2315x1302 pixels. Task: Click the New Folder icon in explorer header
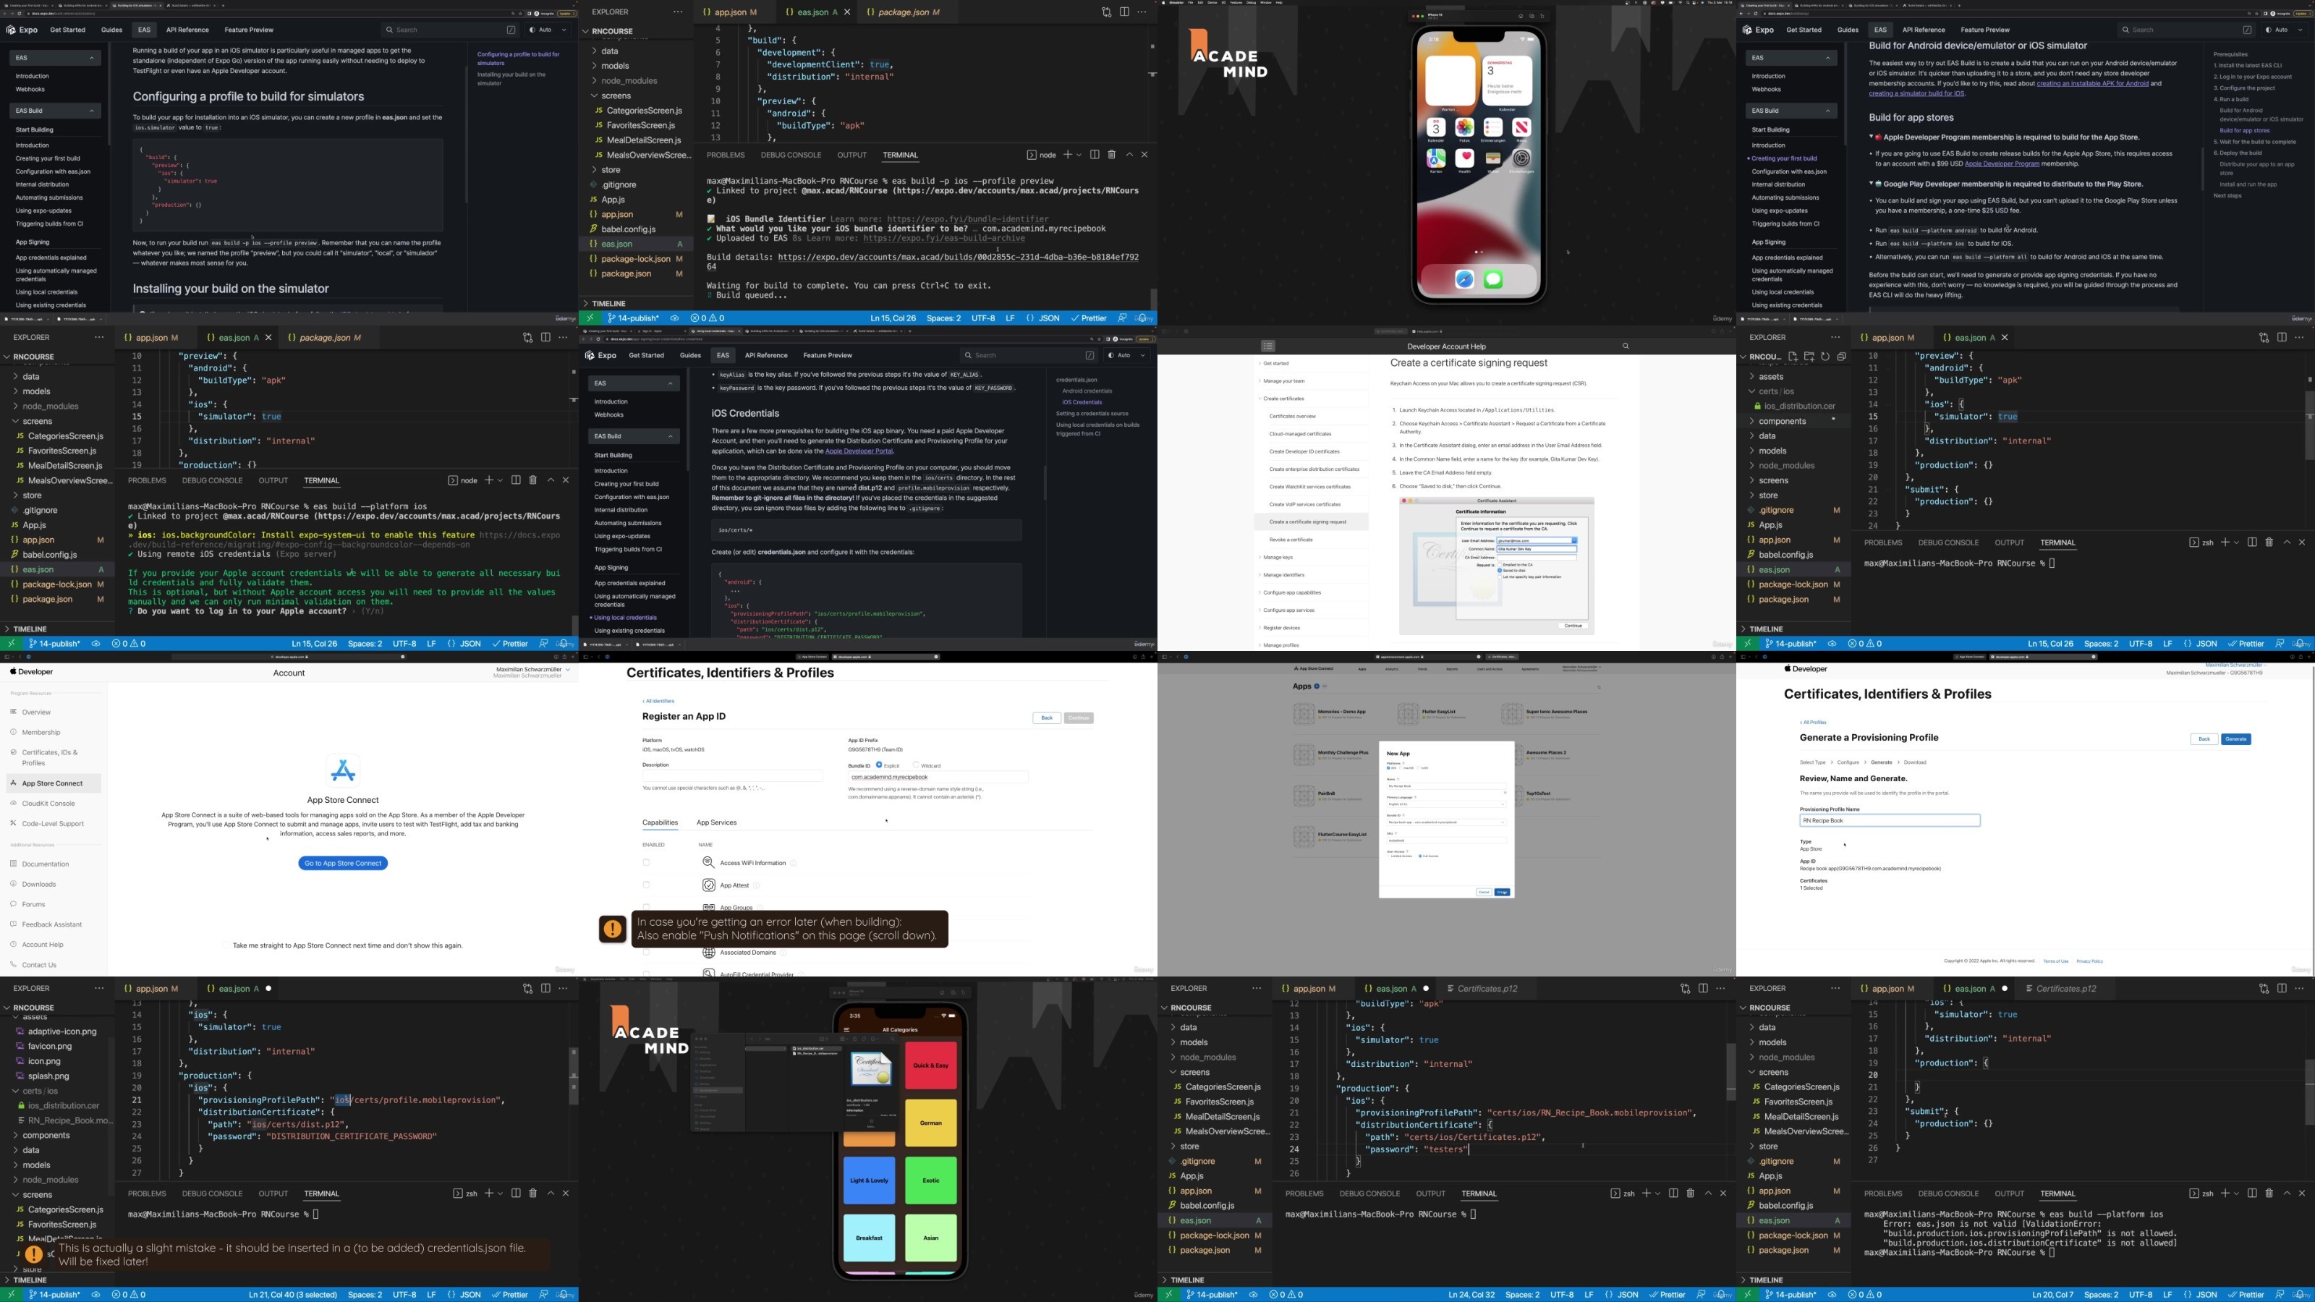coord(1809,357)
